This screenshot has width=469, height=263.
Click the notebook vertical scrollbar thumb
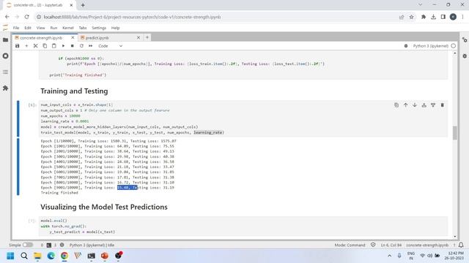coord(455,133)
